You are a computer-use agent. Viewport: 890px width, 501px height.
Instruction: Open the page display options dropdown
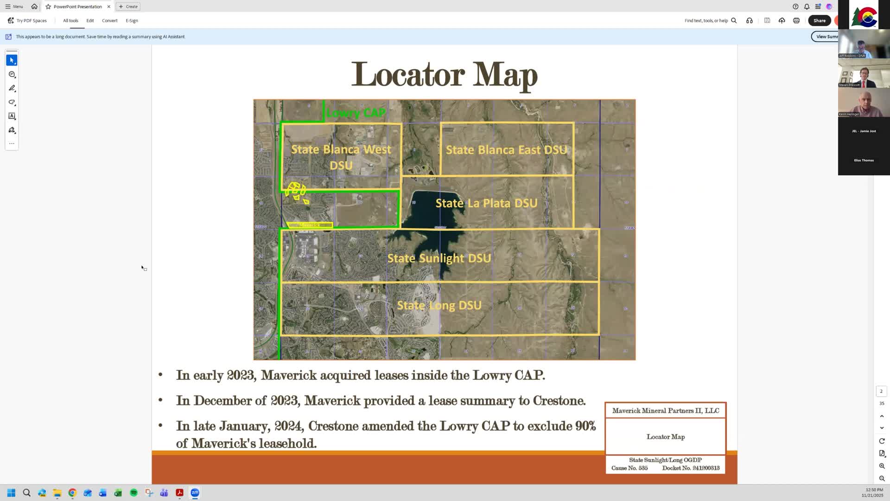882,454
